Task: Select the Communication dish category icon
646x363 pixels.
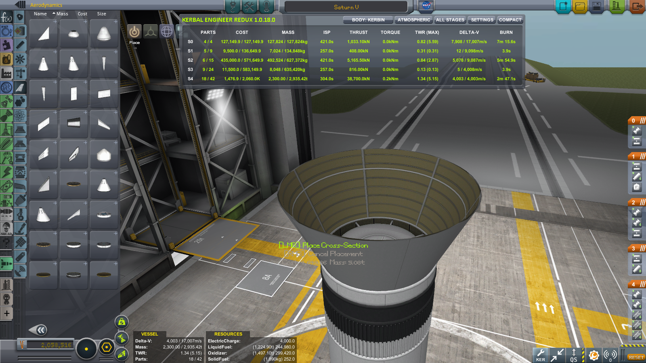Action: point(20,271)
